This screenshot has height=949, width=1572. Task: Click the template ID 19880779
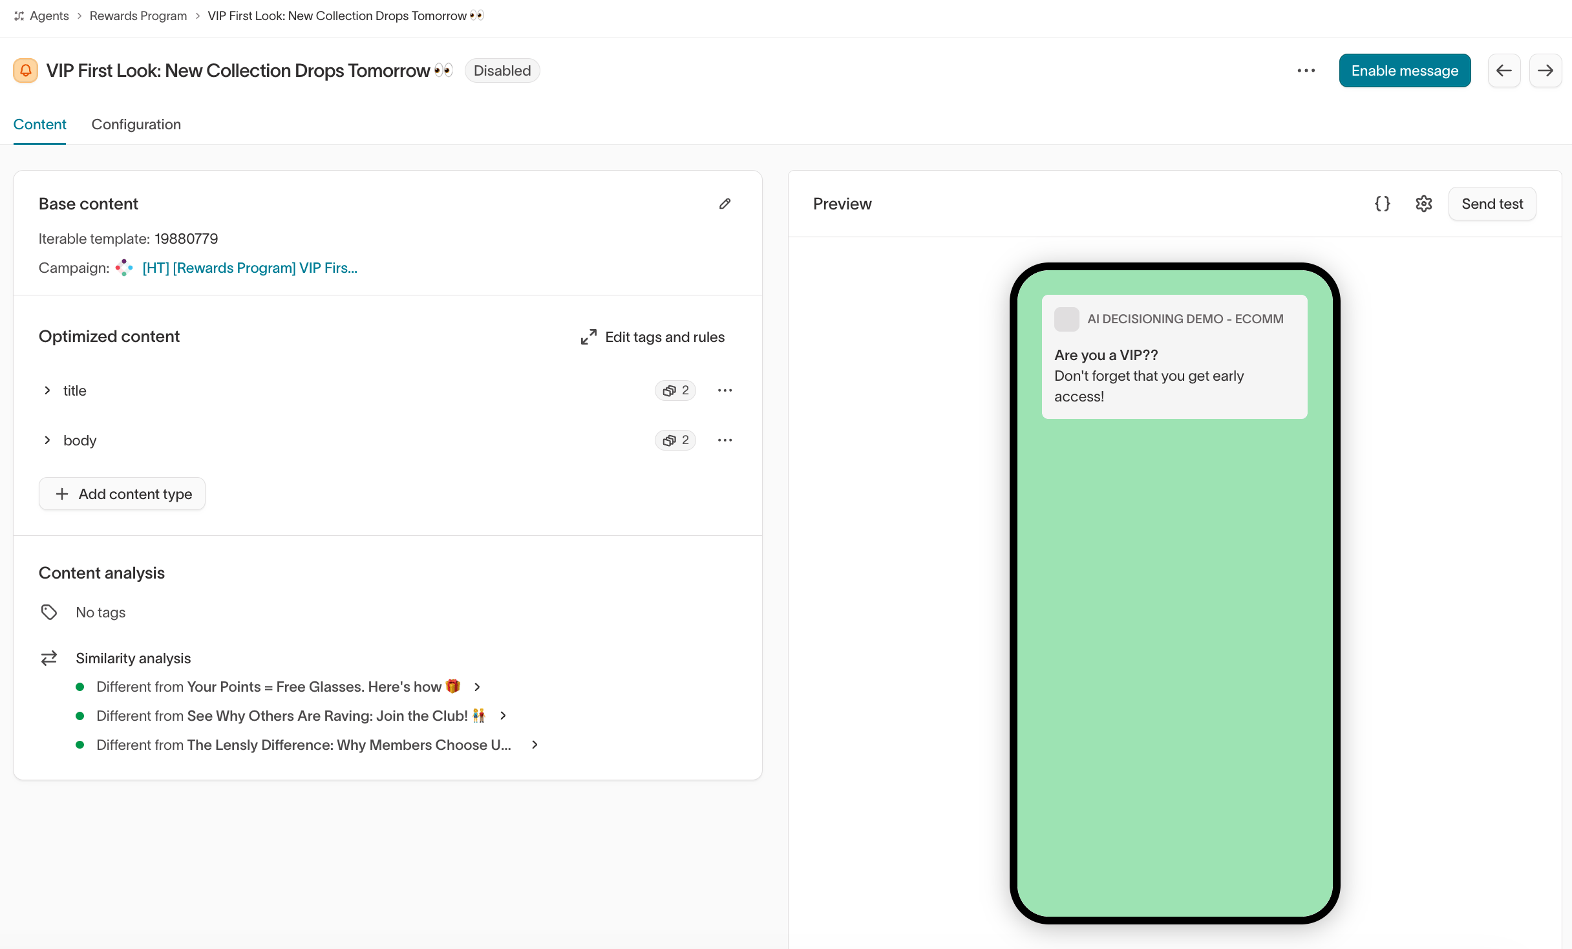(x=186, y=239)
